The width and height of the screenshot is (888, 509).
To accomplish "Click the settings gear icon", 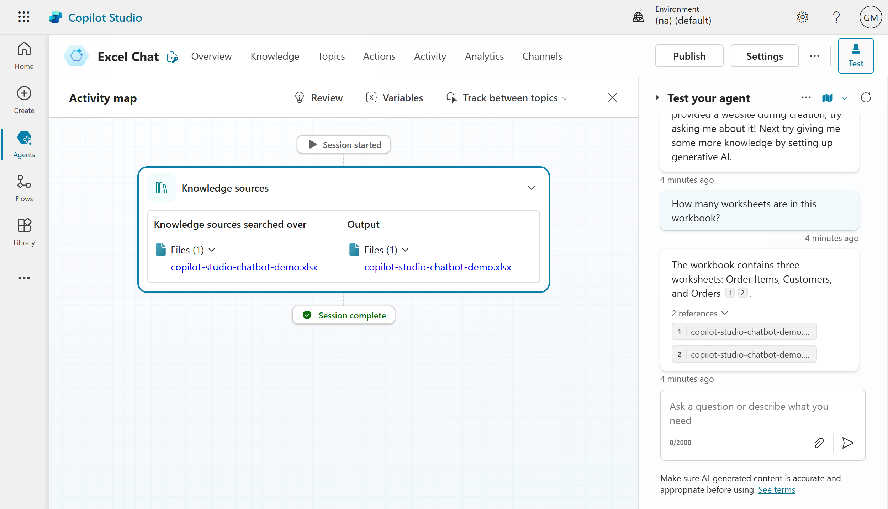I will 802,17.
